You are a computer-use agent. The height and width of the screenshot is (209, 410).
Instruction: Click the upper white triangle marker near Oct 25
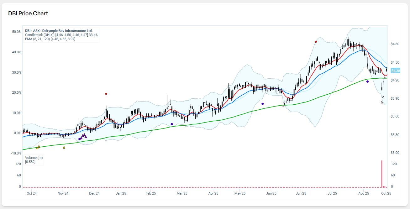pyautogui.click(x=383, y=97)
